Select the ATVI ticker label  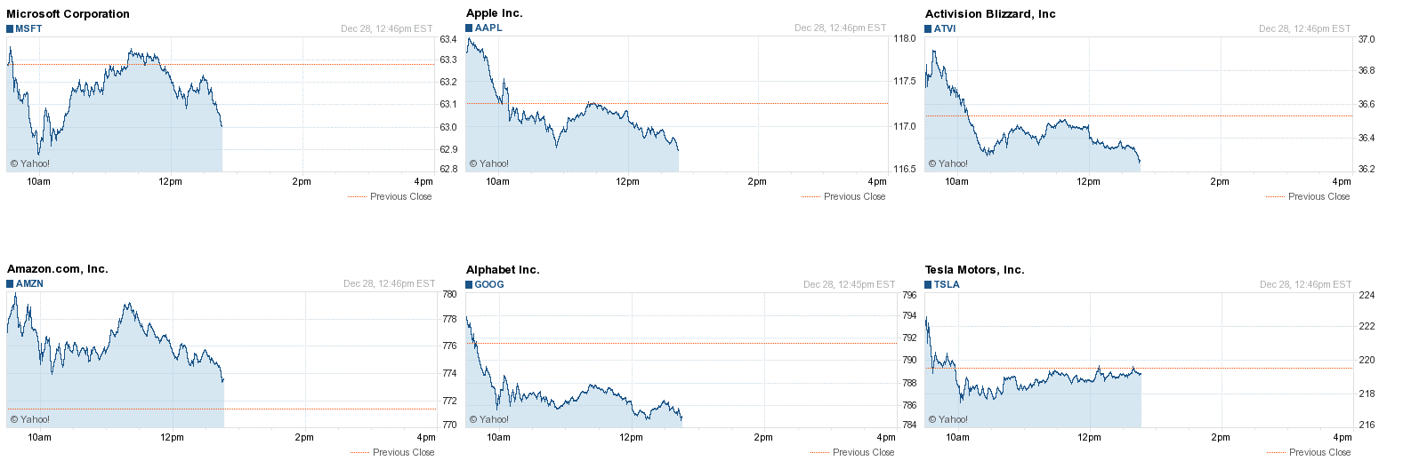coord(945,28)
